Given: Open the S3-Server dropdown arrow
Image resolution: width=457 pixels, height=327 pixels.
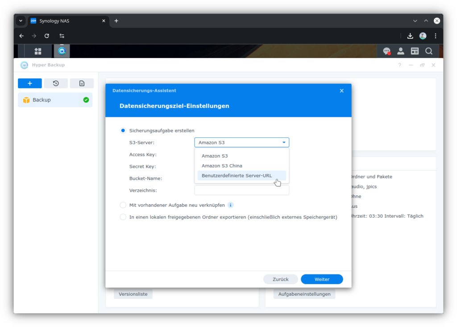Looking at the screenshot, I should click(x=283, y=142).
